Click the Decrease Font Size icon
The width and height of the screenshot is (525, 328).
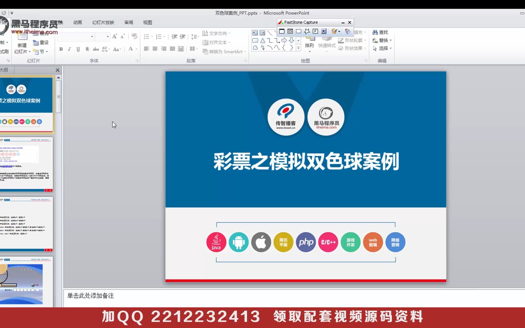click(x=123, y=36)
